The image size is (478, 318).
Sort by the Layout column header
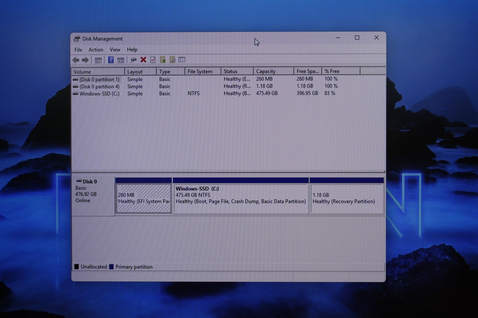tap(141, 72)
